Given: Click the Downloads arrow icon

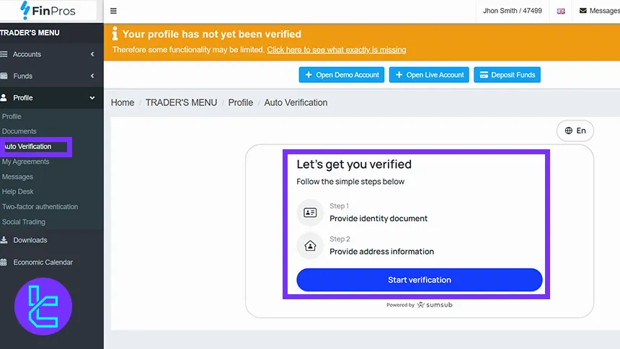Looking at the screenshot, I should click(x=4, y=240).
